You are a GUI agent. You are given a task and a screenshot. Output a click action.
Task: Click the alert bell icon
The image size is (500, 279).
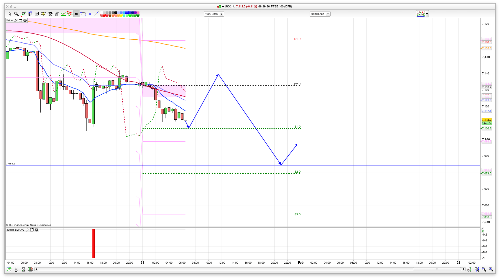pos(43,14)
